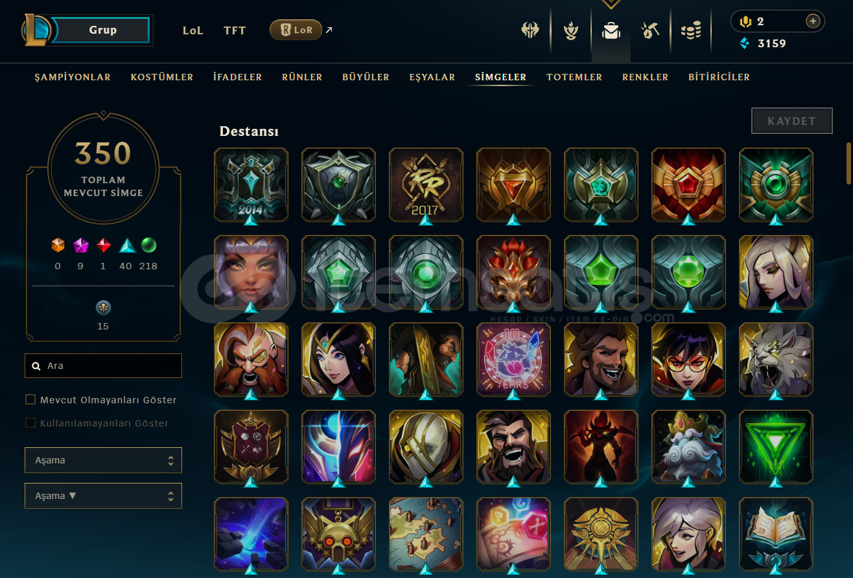Open the Store coins icon in top bar
This screenshot has width=853, height=578.
point(691,30)
